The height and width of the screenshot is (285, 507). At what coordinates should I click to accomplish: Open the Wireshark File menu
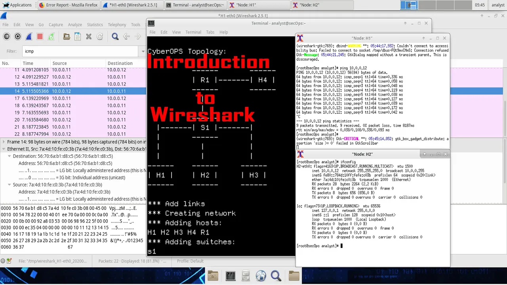(x=6, y=25)
